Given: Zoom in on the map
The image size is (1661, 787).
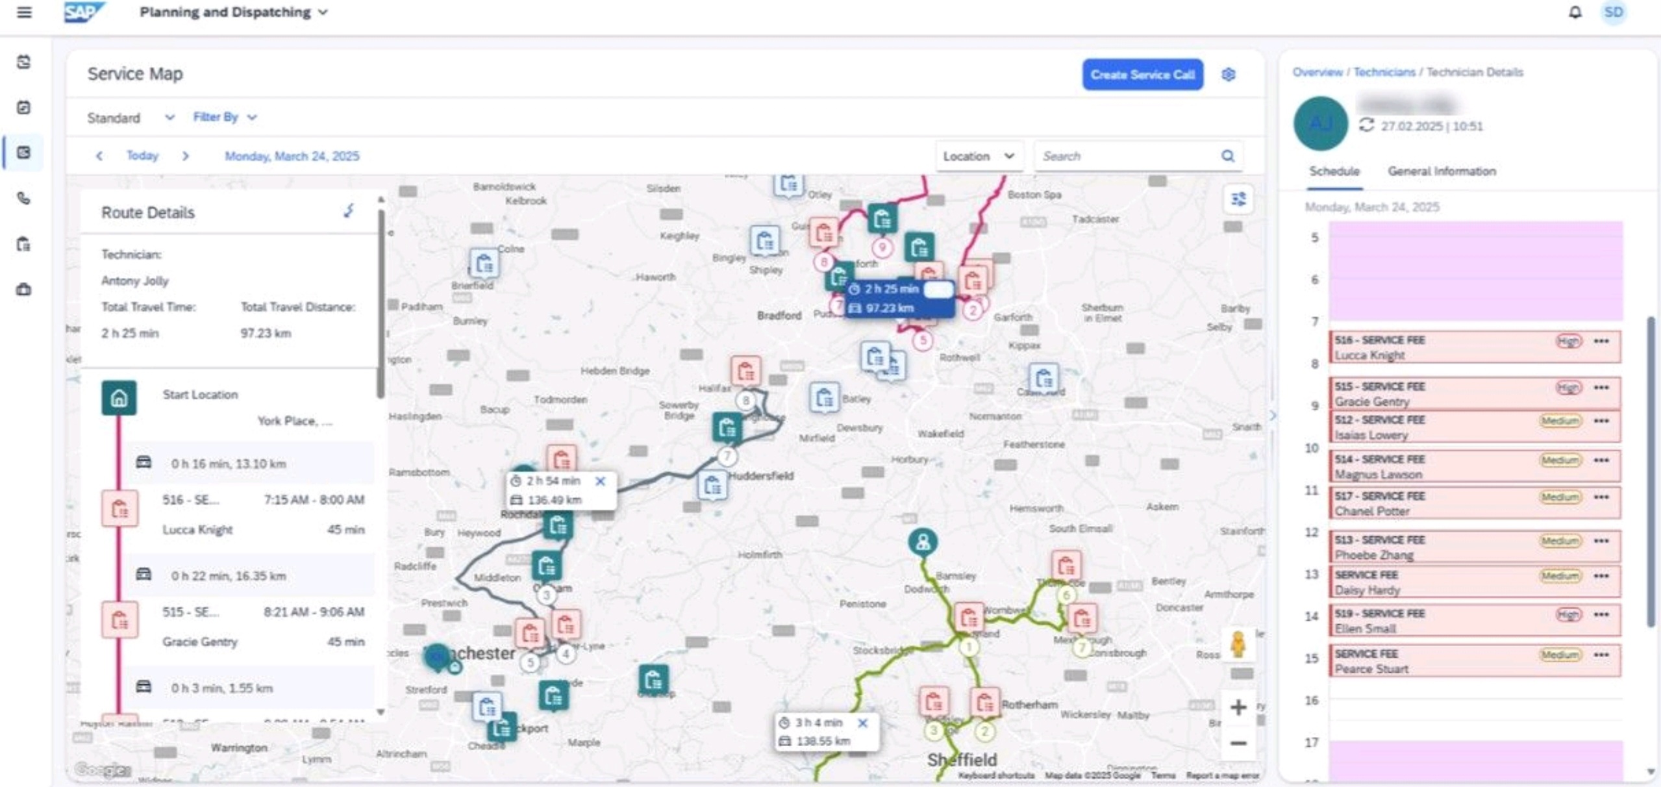Looking at the screenshot, I should (x=1238, y=707).
